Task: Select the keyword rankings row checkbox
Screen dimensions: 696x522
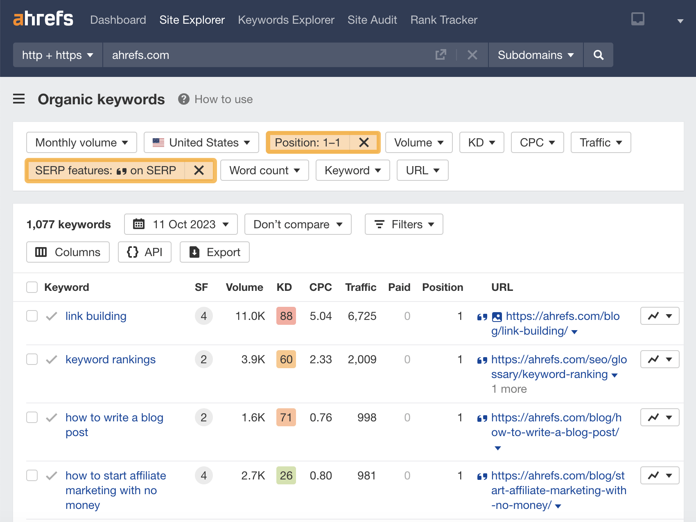Action: pos(32,359)
